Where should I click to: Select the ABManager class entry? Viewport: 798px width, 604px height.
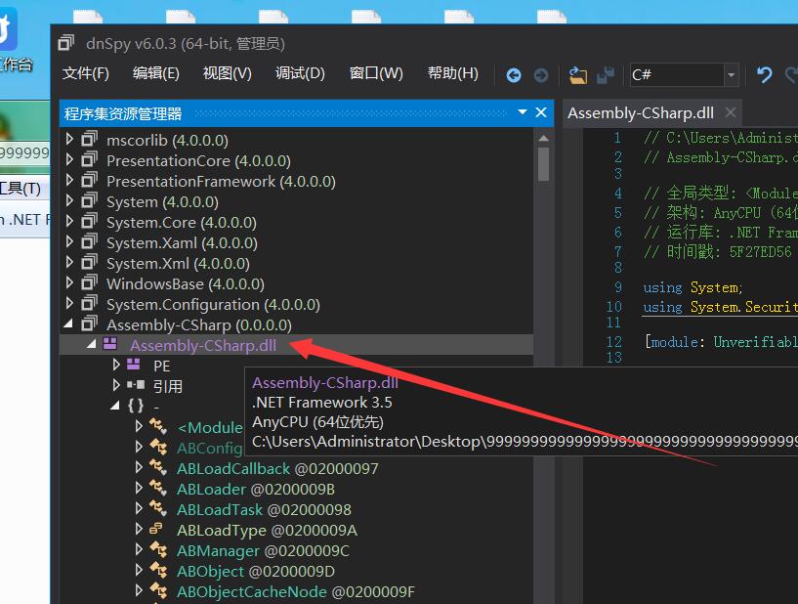(x=222, y=550)
